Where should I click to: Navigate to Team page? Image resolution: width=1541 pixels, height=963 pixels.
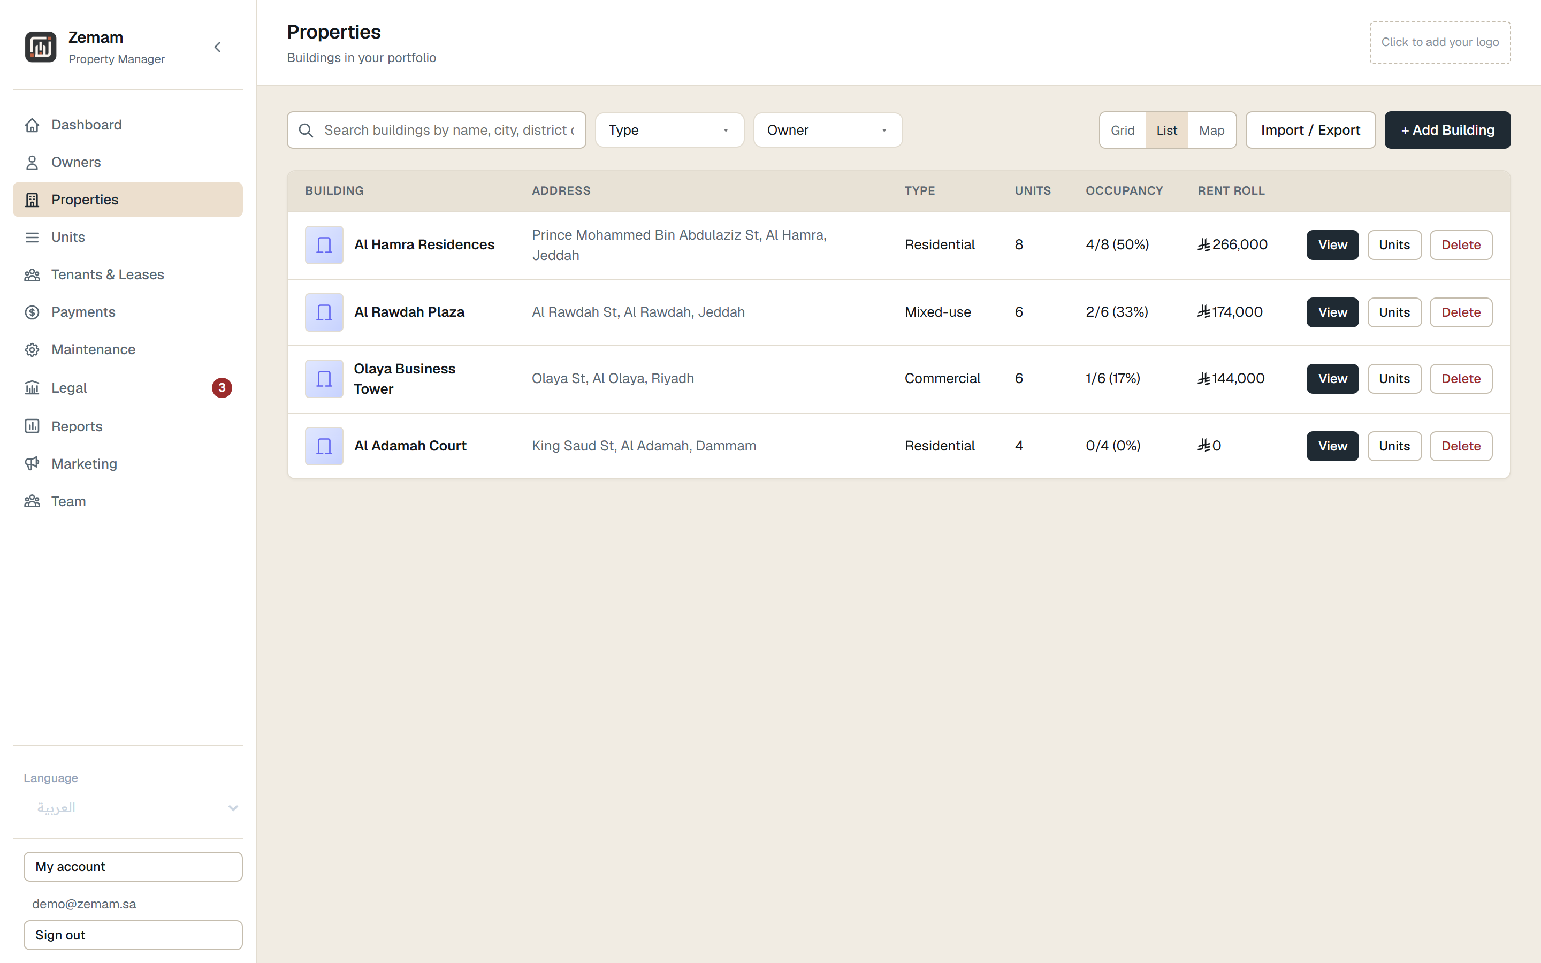[127, 501]
